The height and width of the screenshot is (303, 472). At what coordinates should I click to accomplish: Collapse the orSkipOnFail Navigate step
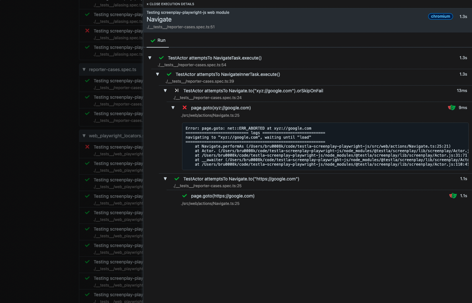click(165, 91)
